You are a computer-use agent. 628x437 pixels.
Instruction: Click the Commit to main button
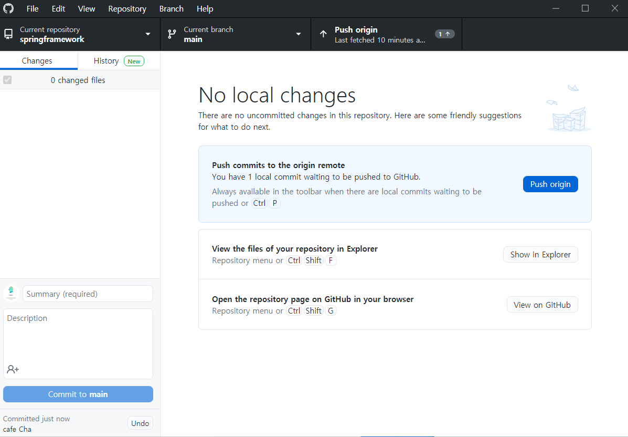click(x=78, y=394)
